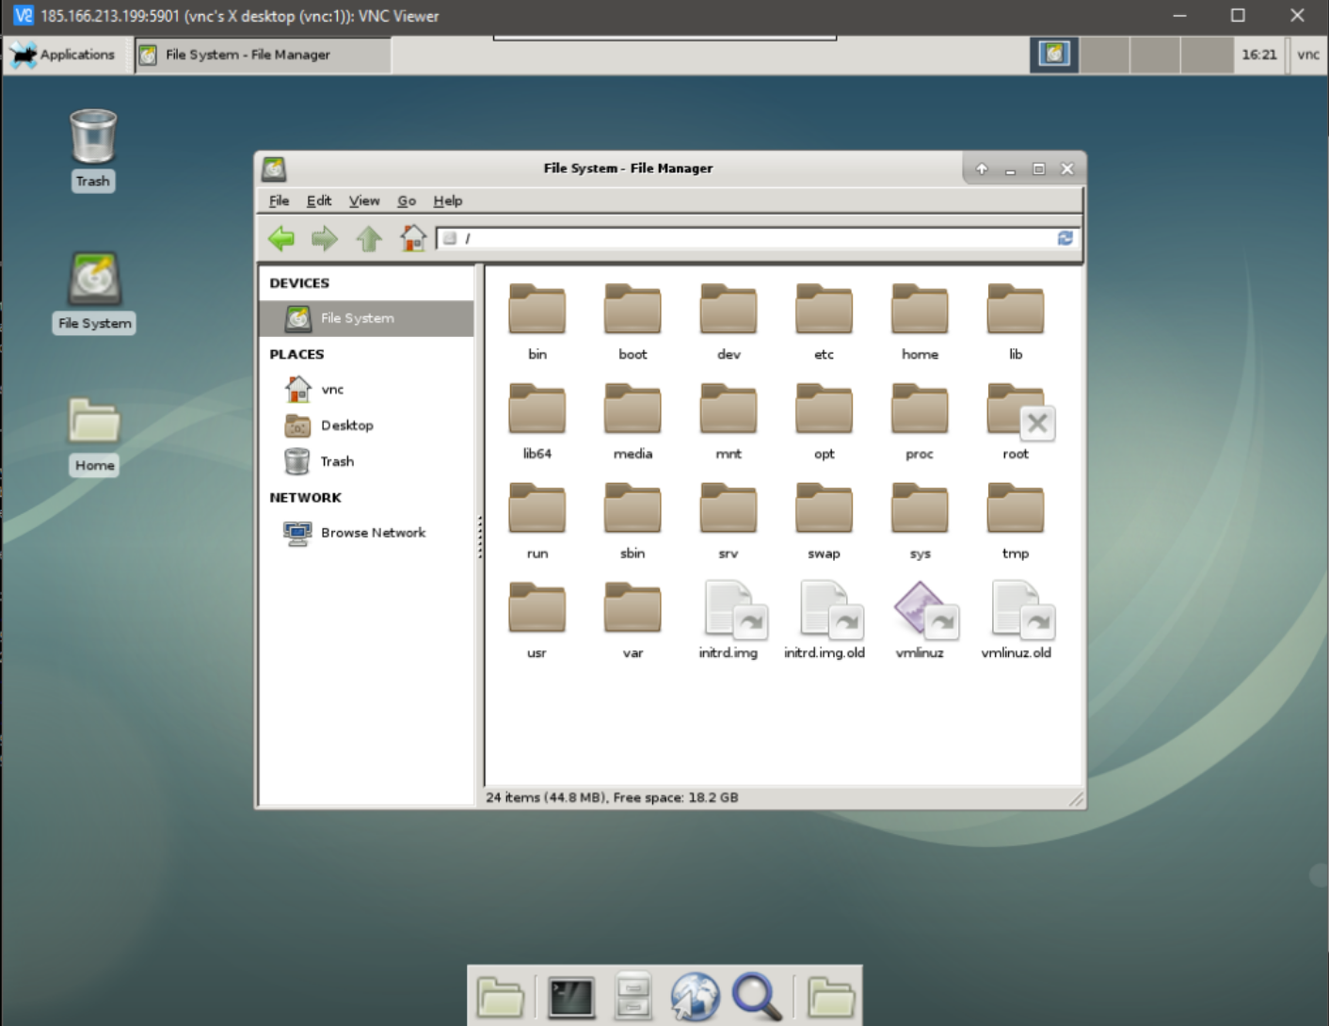This screenshot has height=1026, width=1329.
Task: Click the titlebar up-arrow shade button
Action: tap(982, 169)
